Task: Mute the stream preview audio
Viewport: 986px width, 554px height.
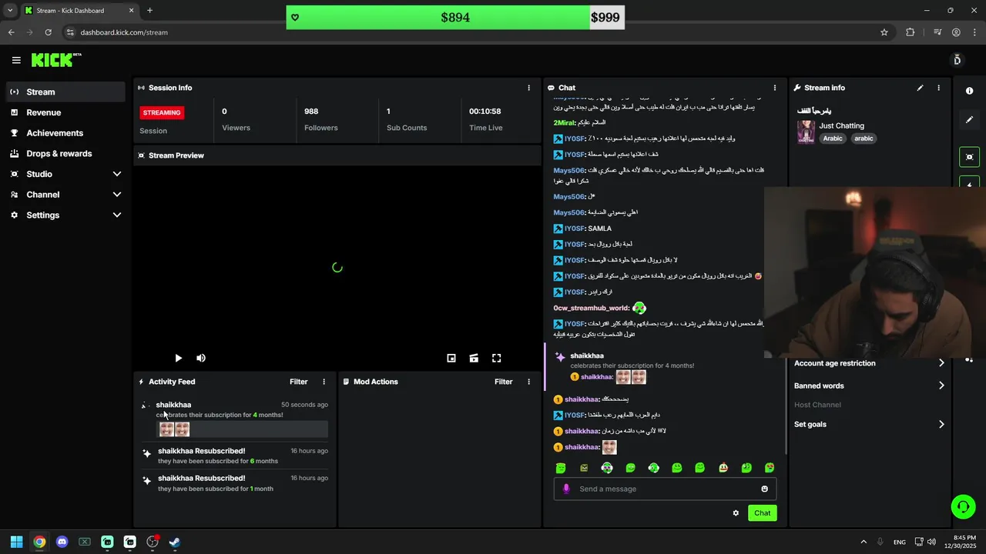Action: pyautogui.click(x=201, y=358)
